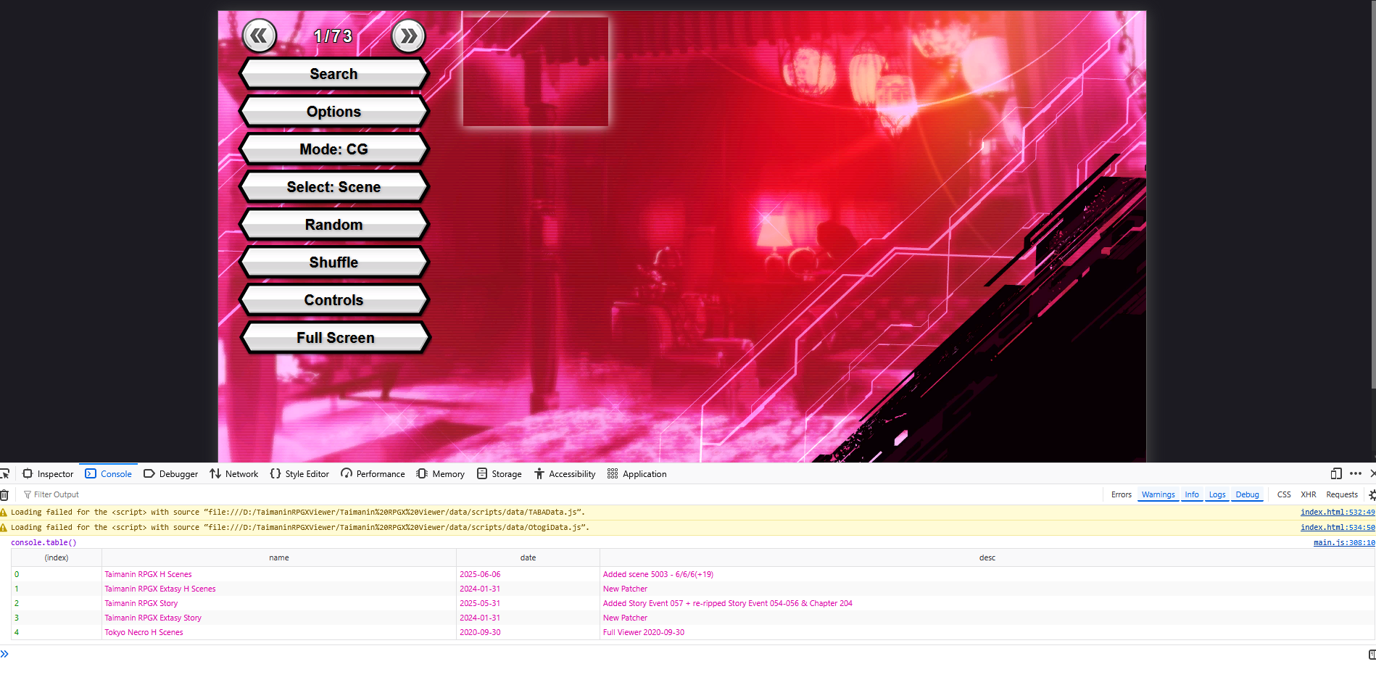Open devtools three-dot options menu
The height and width of the screenshot is (680, 1376).
click(x=1356, y=473)
